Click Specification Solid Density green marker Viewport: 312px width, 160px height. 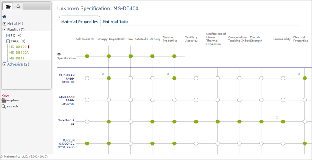152,56
